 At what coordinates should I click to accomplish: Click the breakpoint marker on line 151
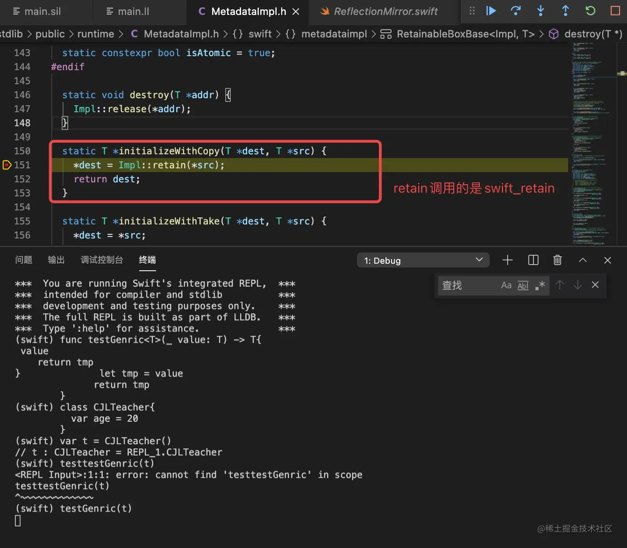(x=7, y=165)
